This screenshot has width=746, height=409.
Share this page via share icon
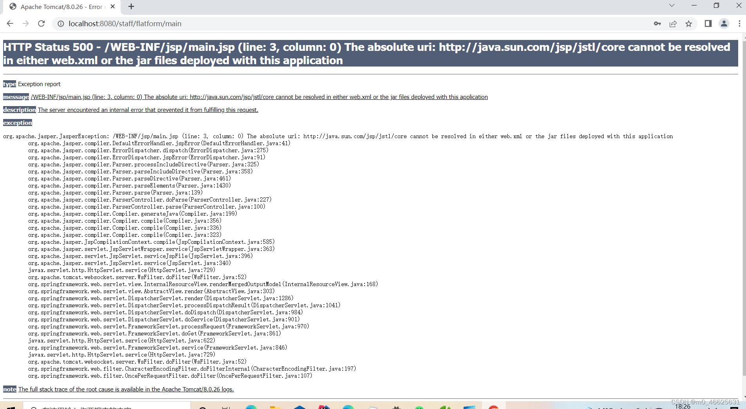(673, 23)
